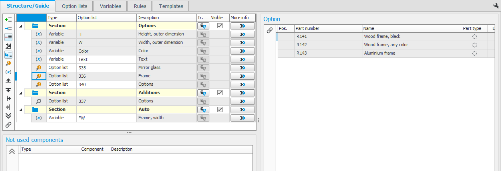Image resolution: width=501 pixels, height=171 pixels.
Task: Click the translation icon in the Options section row
Action: tap(203, 26)
